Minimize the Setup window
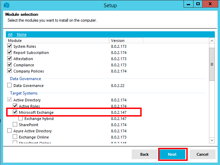Screen dimensions: 220x165 (x=188, y=4)
